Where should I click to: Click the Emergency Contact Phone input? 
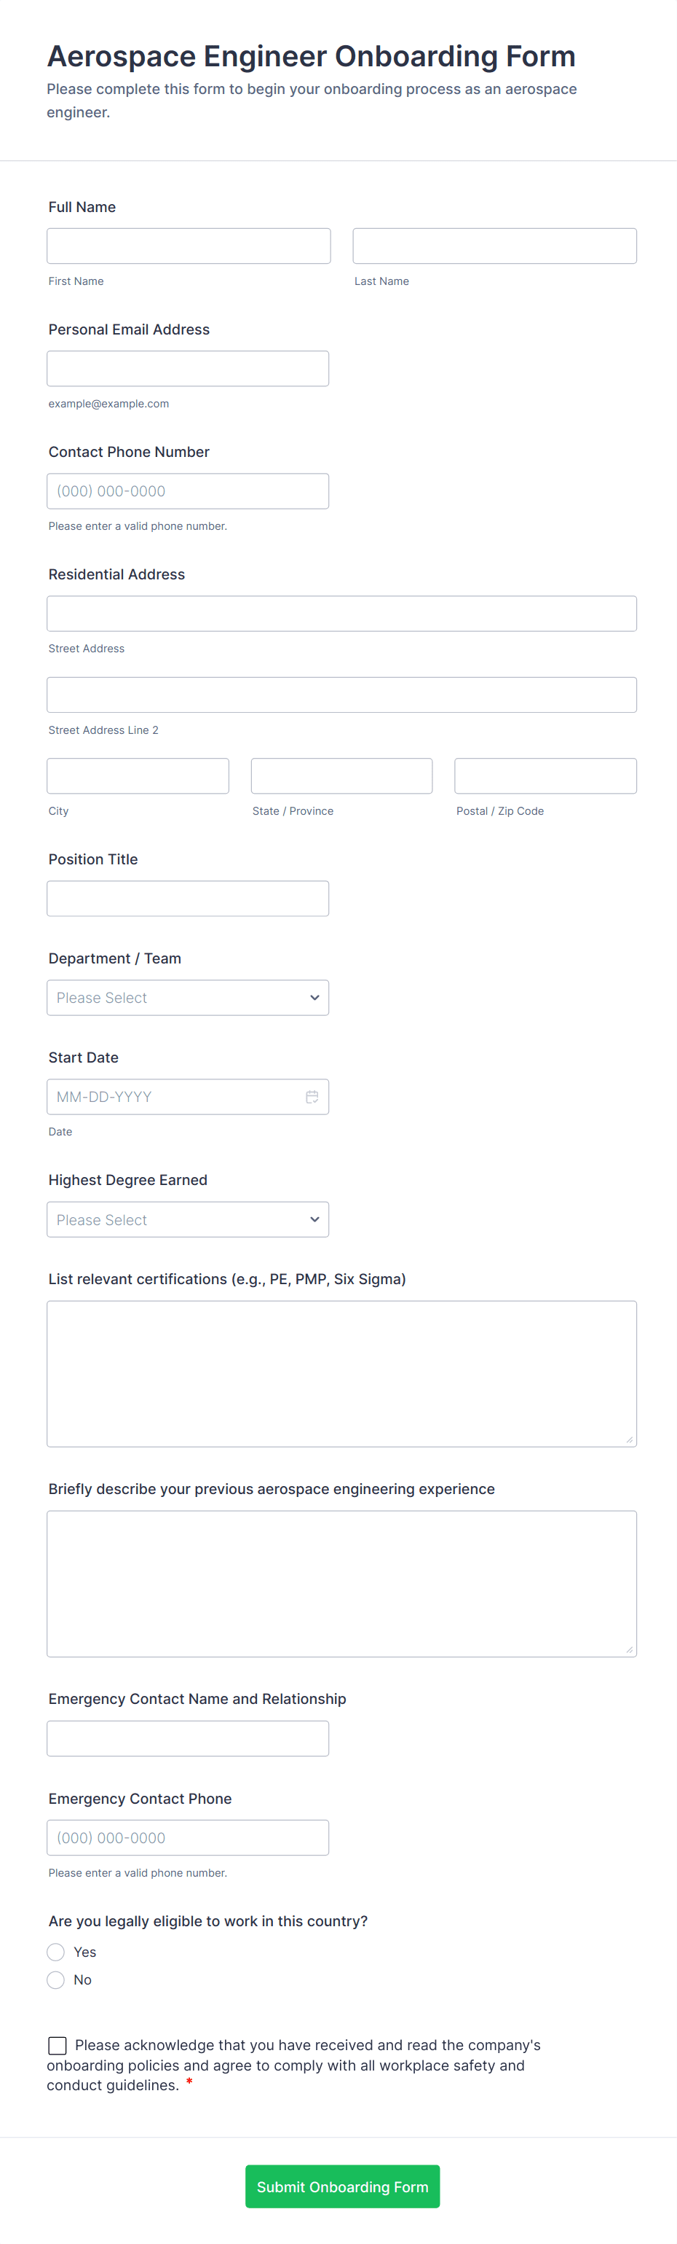click(x=188, y=1837)
